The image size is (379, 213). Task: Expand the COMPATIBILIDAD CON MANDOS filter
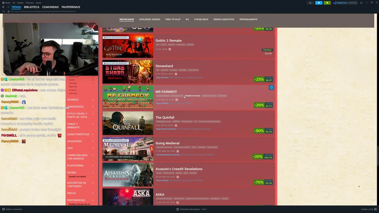click(80, 157)
